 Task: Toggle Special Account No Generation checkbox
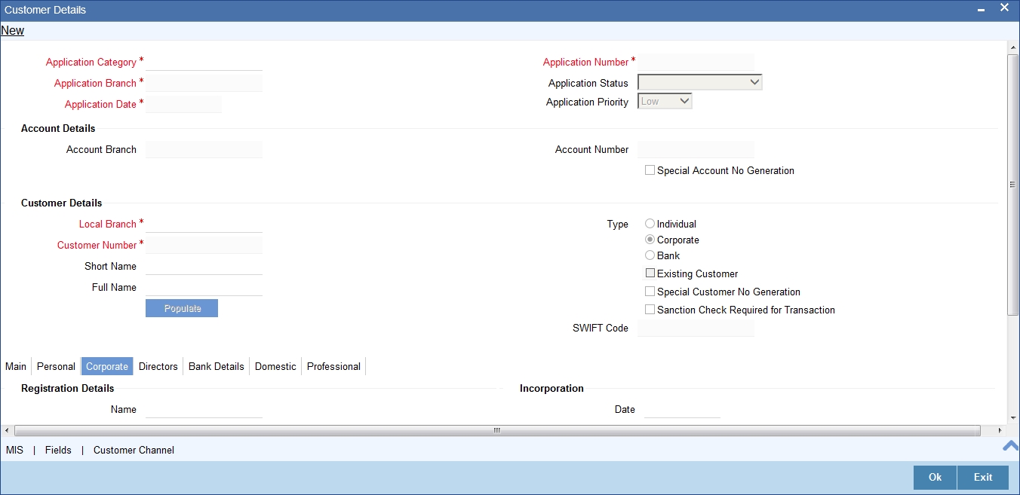click(650, 170)
